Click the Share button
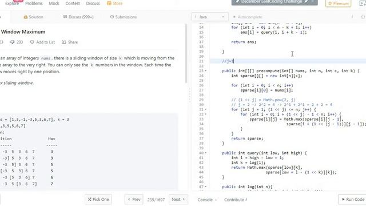Image resolution: width=366 pixels, height=206 pixels. point(70,42)
